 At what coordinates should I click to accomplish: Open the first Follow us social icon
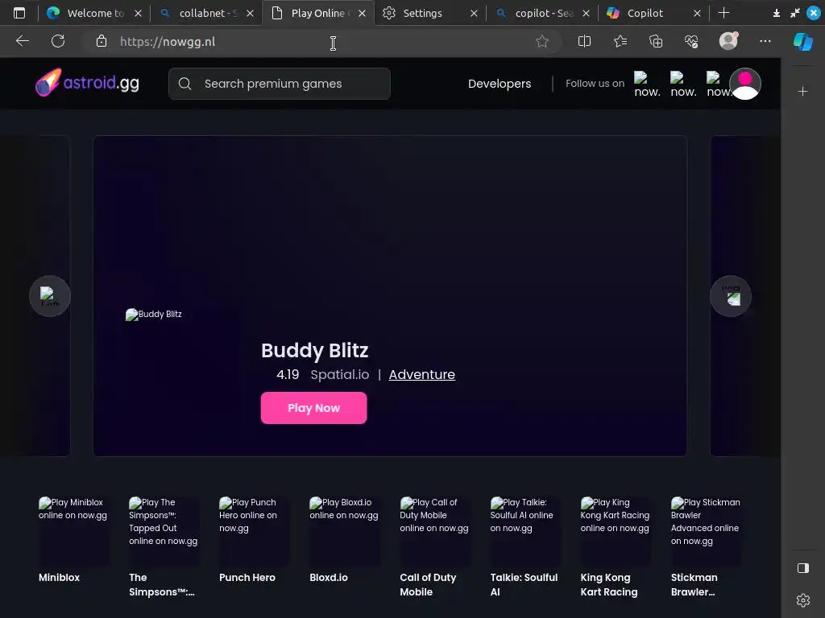(x=647, y=84)
